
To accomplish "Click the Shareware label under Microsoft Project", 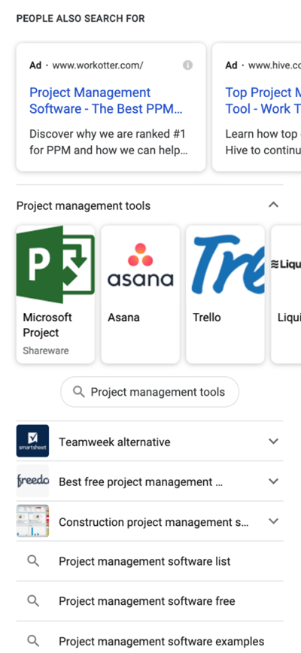I will [x=46, y=351].
